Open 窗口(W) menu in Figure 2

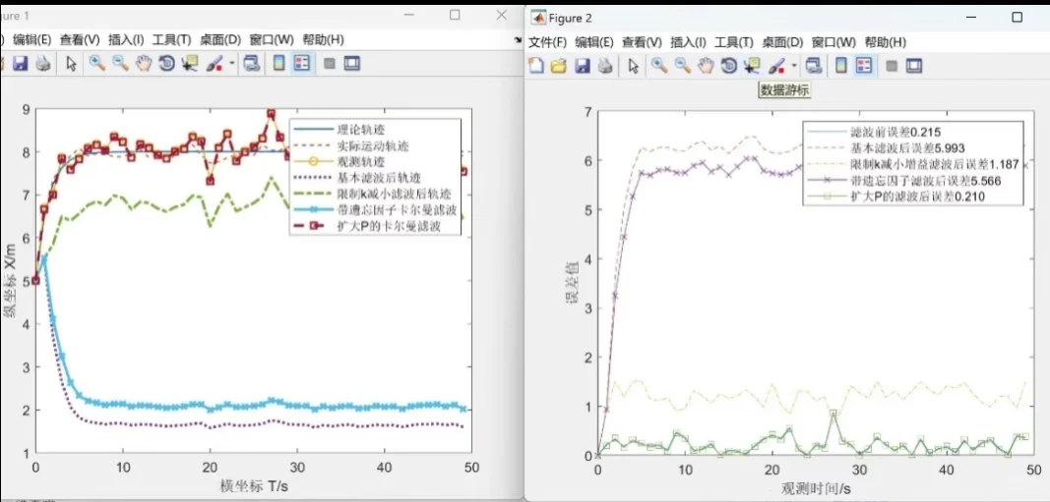pyautogui.click(x=834, y=42)
